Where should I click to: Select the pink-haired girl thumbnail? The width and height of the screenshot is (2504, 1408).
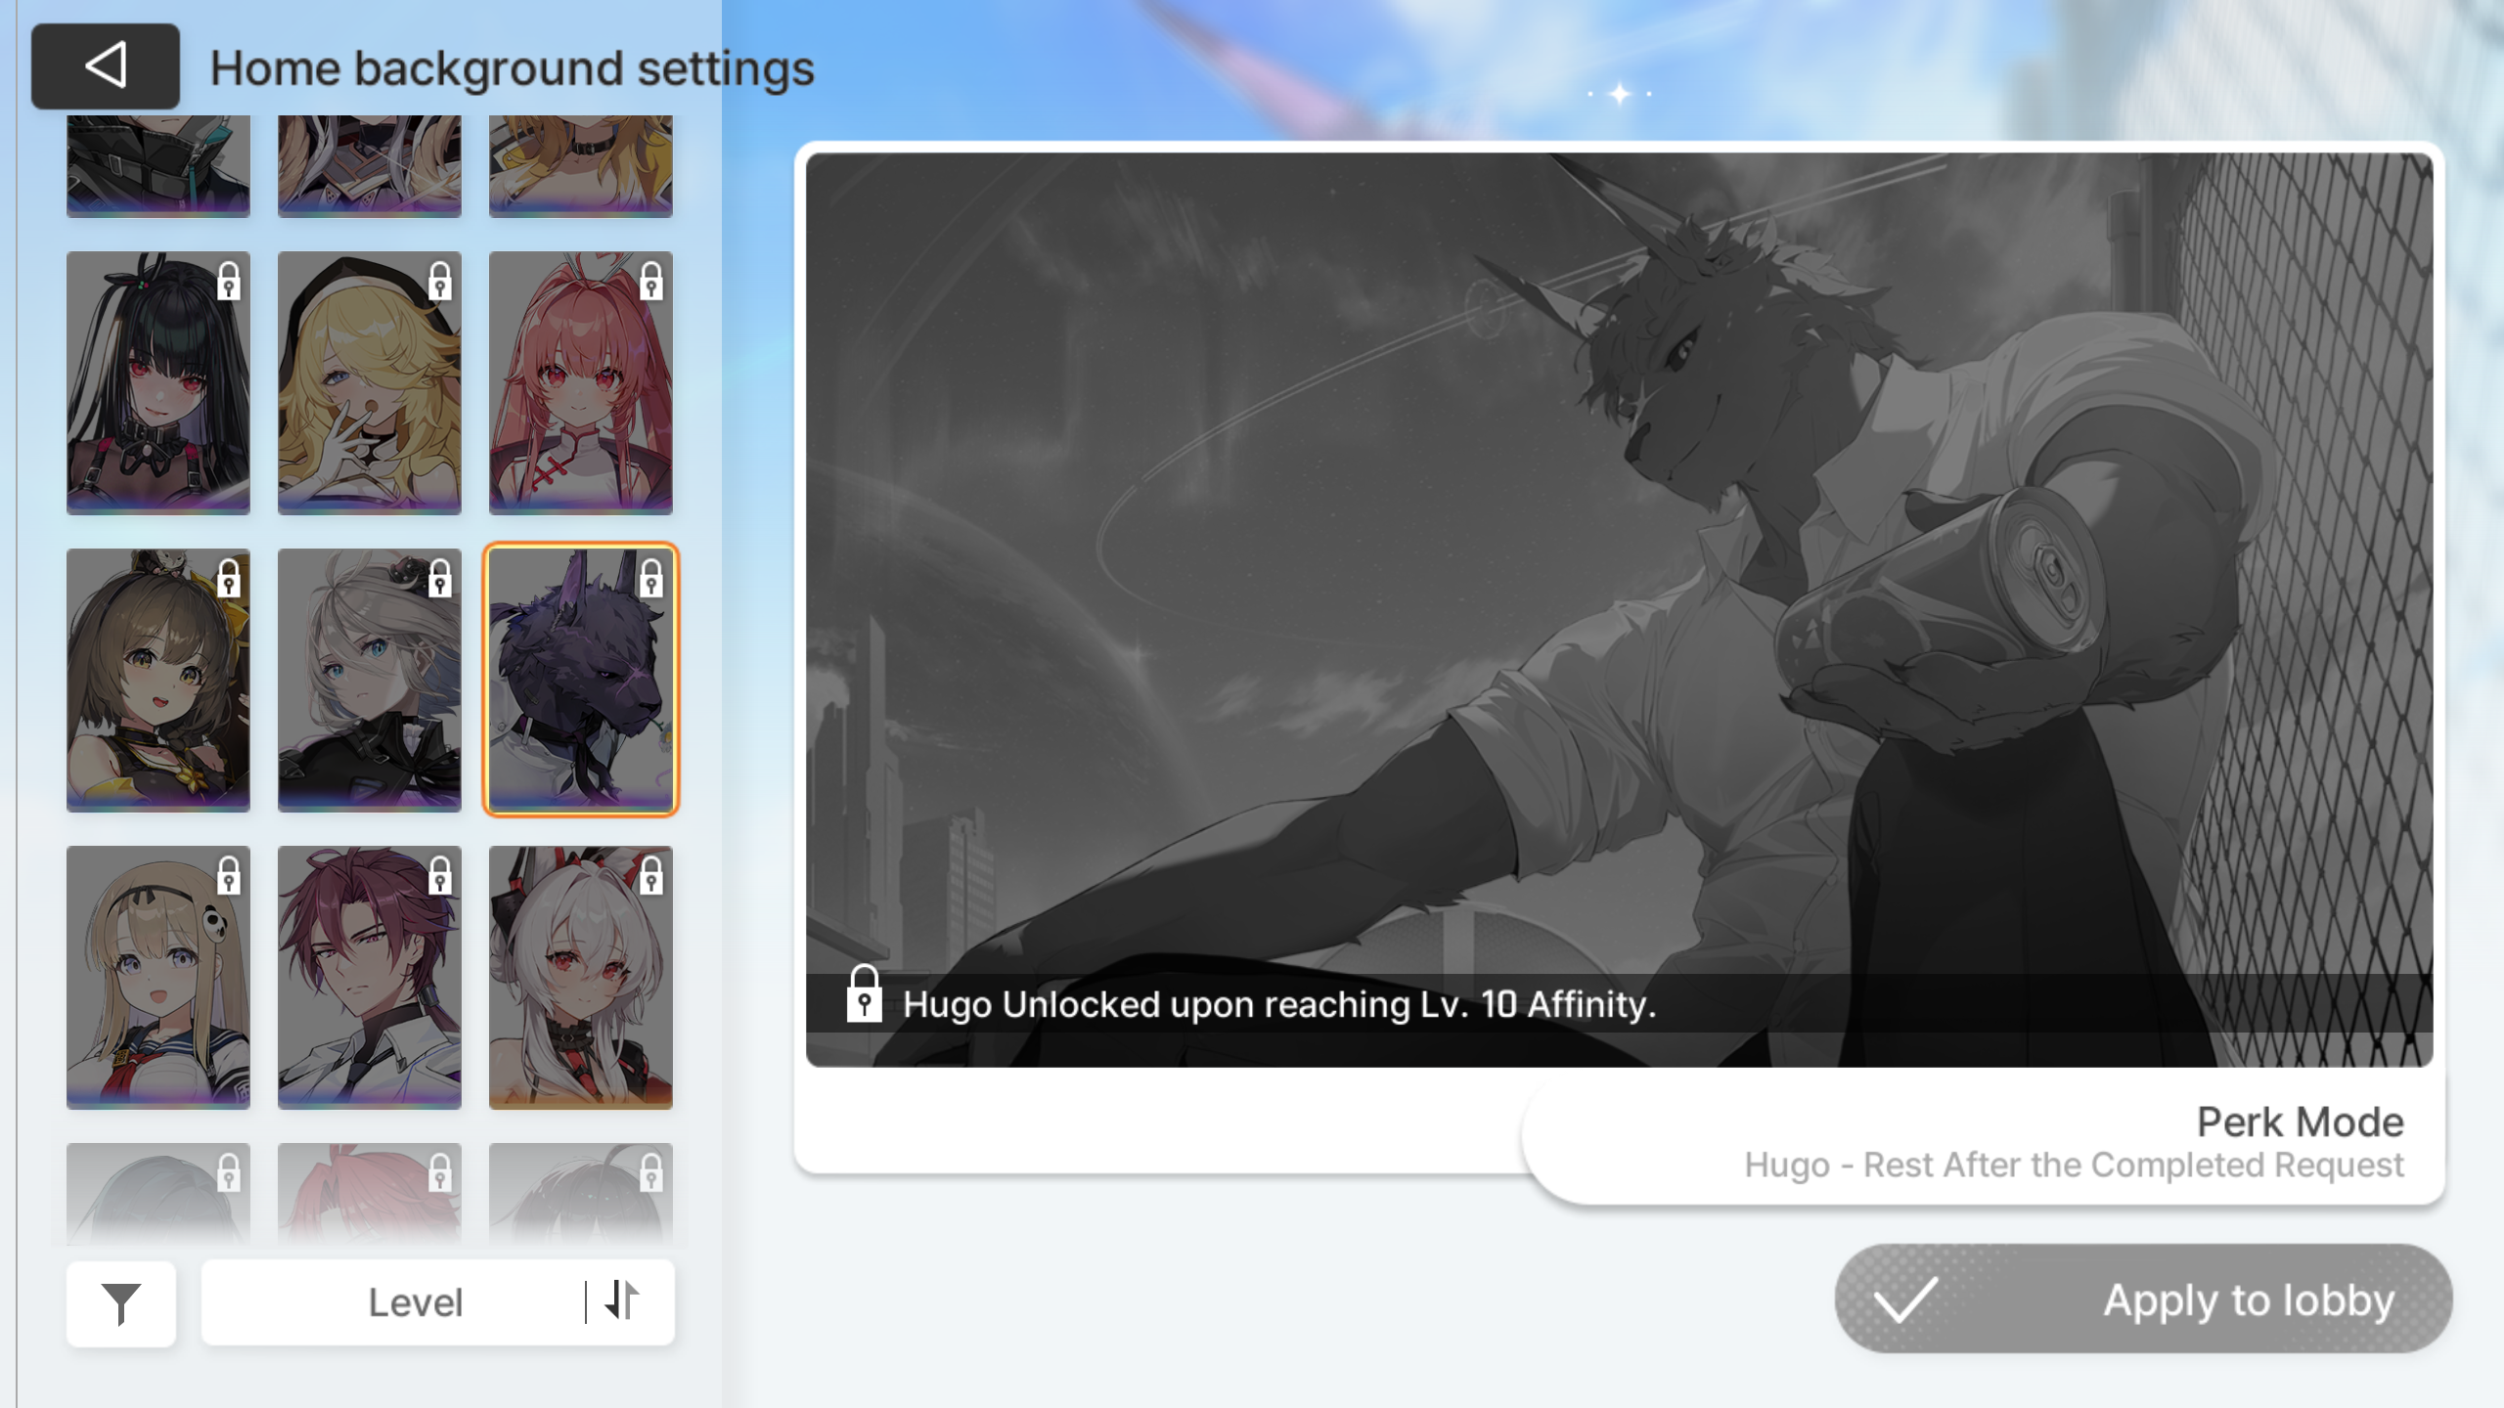click(580, 383)
